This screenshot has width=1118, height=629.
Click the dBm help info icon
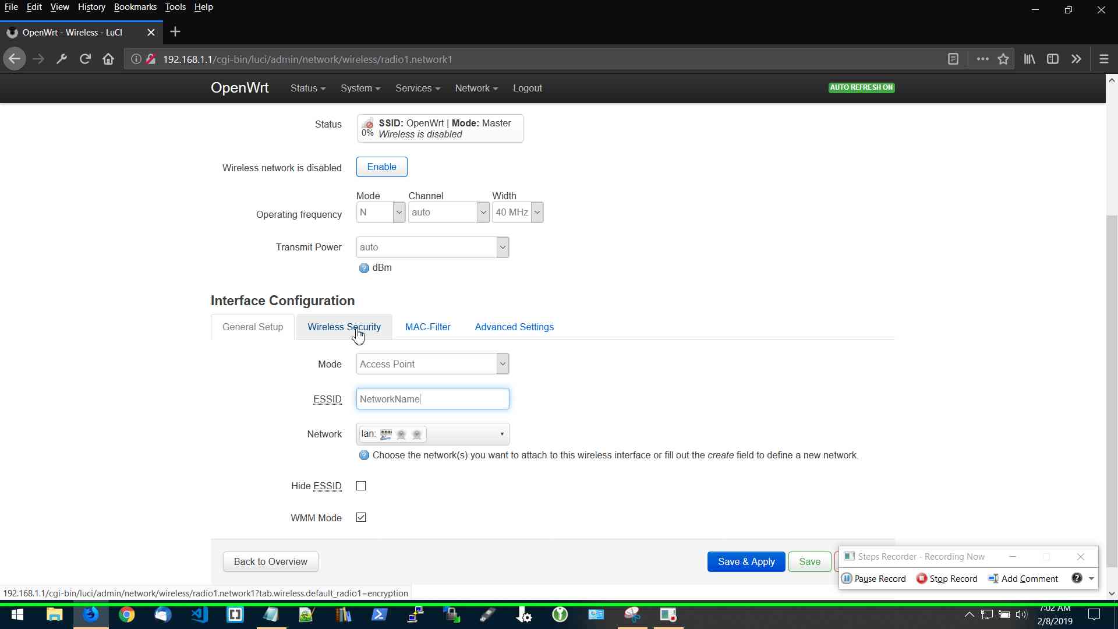point(364,268)
